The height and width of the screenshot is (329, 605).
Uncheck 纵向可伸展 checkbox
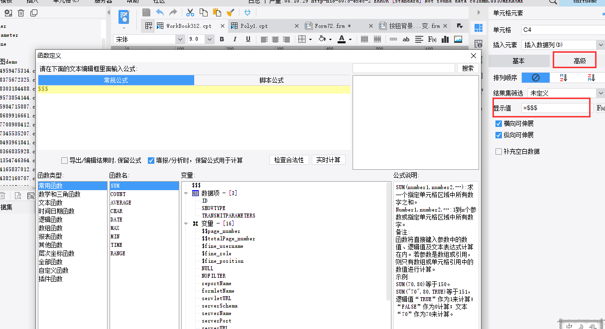(498, 135)
